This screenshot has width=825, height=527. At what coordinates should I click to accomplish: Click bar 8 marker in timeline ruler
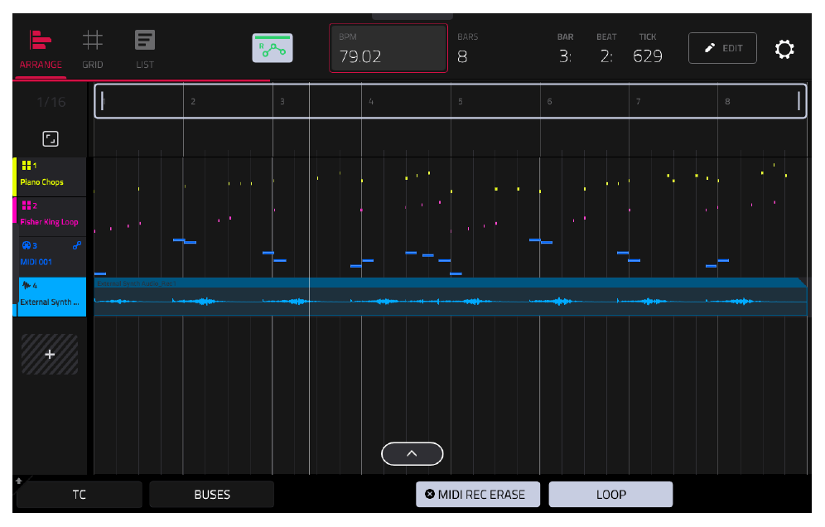point(727,102)
